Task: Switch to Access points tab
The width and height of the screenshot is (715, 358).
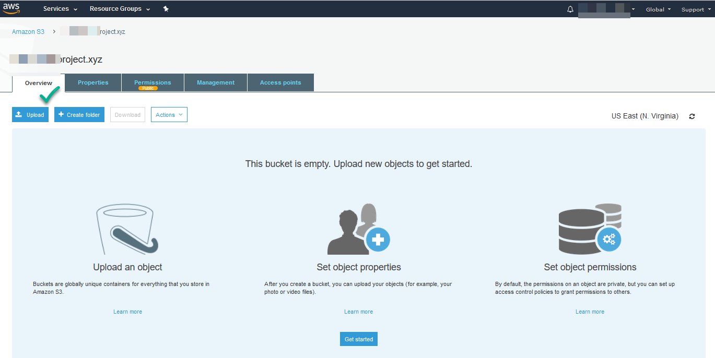Action: pyautogui.click(x=280, y=82)
